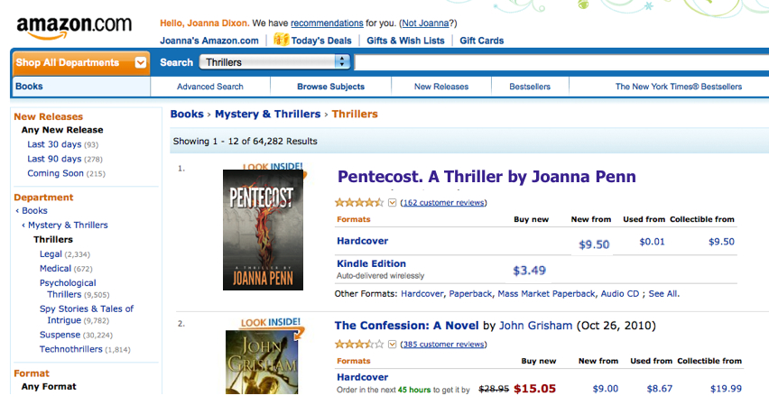
Task: Open the New Releases tab
Action: (x=441, y=87)
